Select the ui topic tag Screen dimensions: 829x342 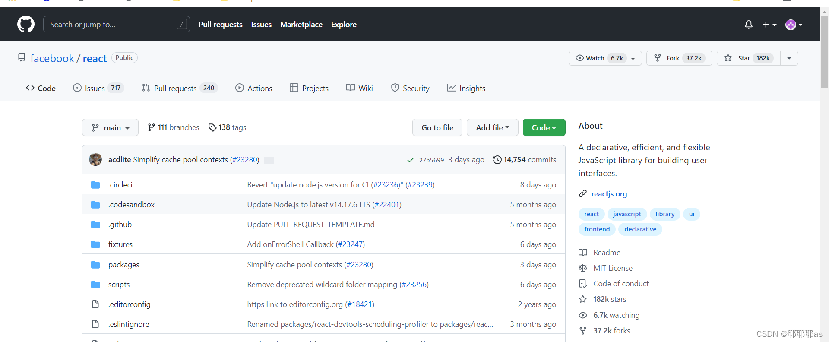(x=692, y=214)
